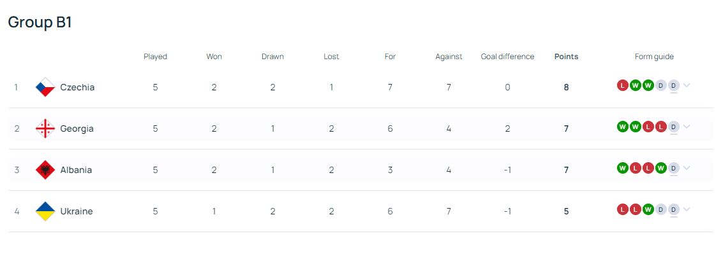Screen dimensions: 723x257
Task: Expand Georgia's form guide chevron
Action: pyautogui.click(x=687, y=127)
